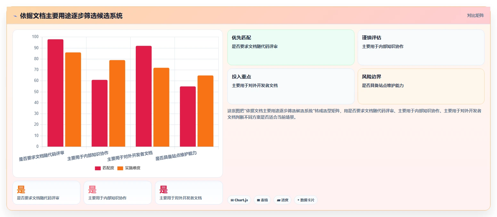The image size is (497, 217).
Task: Open the 谨慎评估 card
Action: coord(421,47)
